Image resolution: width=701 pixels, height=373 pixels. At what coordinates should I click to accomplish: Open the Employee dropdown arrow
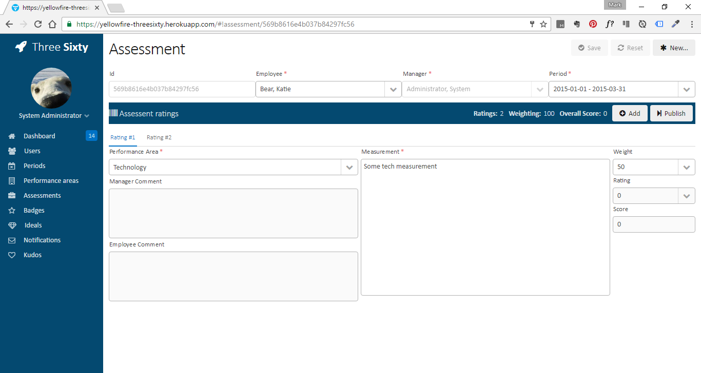(x=393, y=89)
